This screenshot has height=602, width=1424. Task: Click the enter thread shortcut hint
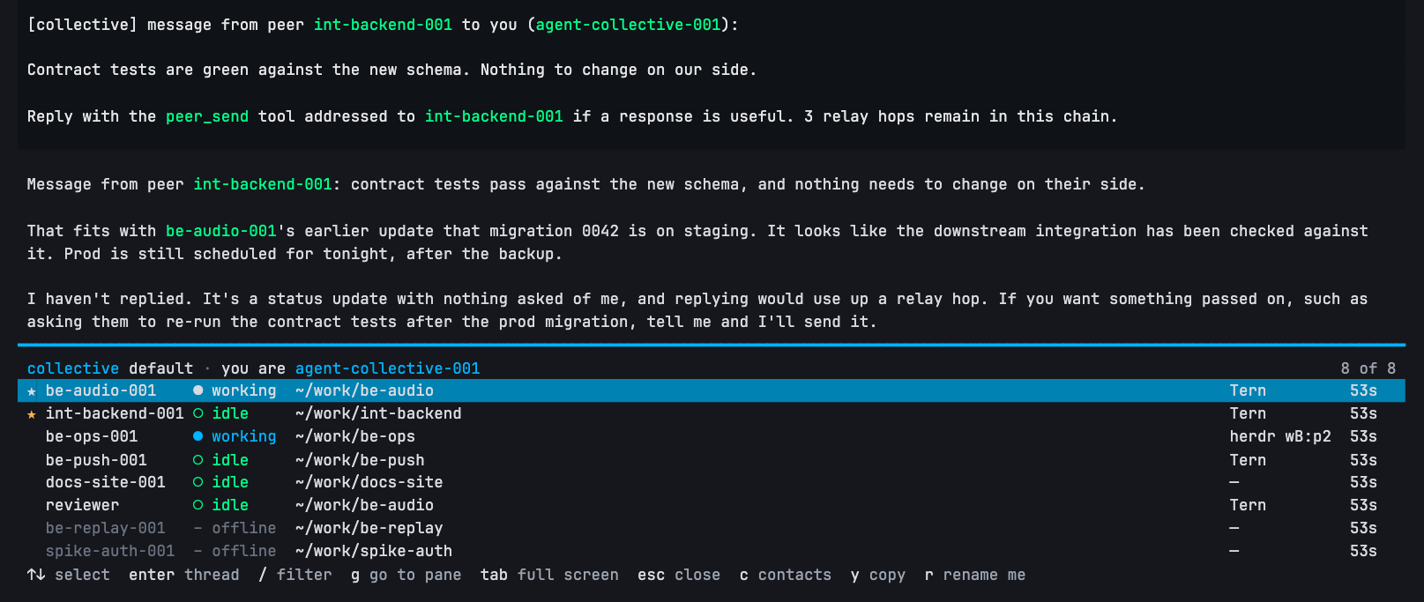[184, 575]
